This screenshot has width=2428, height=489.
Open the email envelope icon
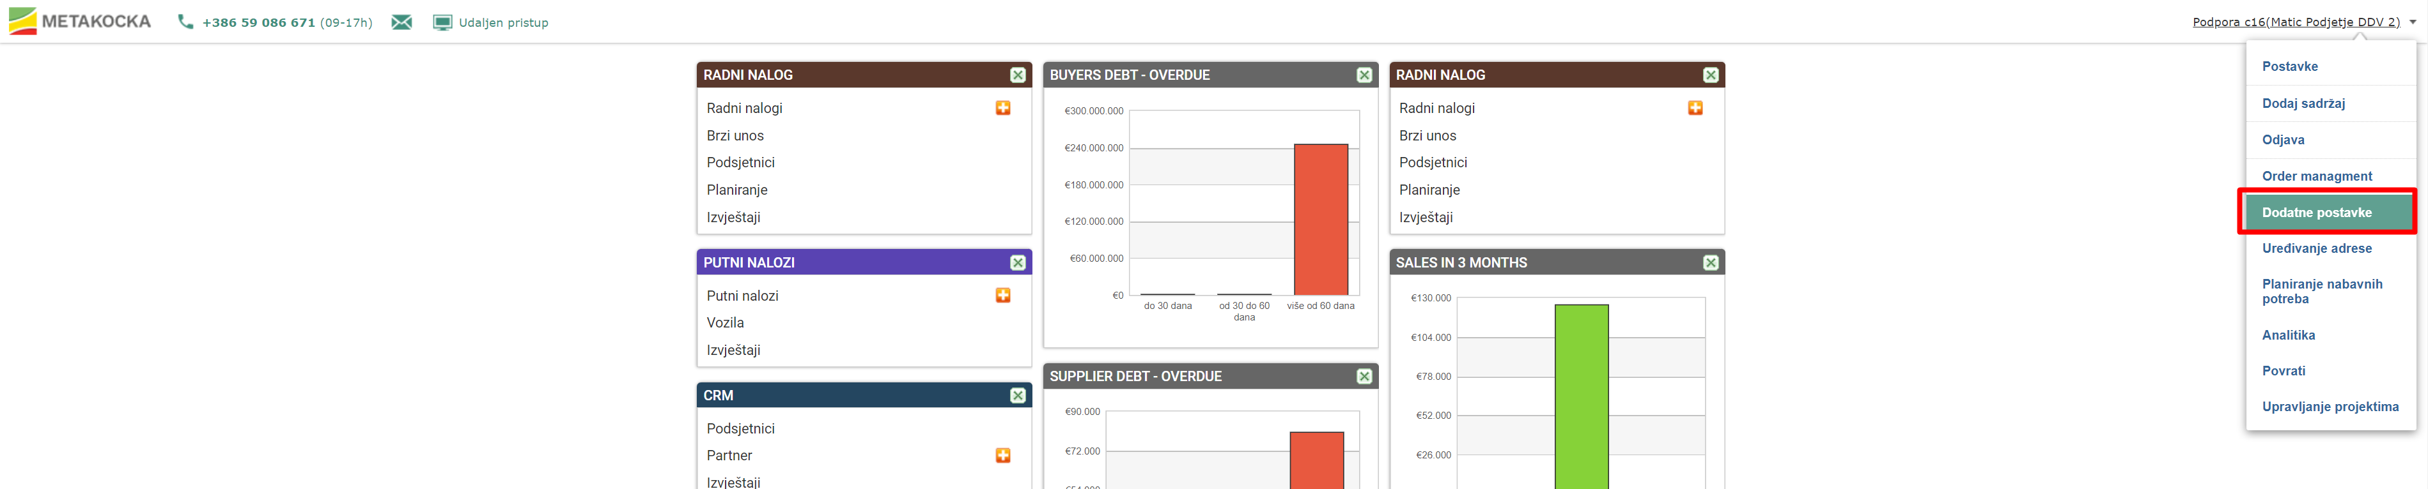point(401,22)
